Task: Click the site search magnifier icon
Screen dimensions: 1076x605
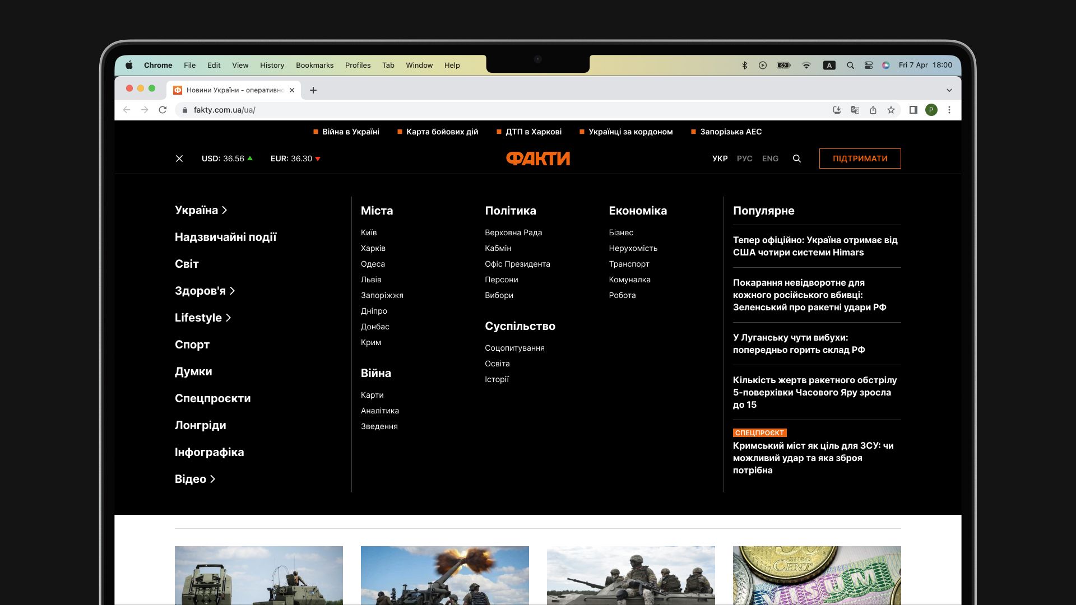Action: click(x=796, y=159)
